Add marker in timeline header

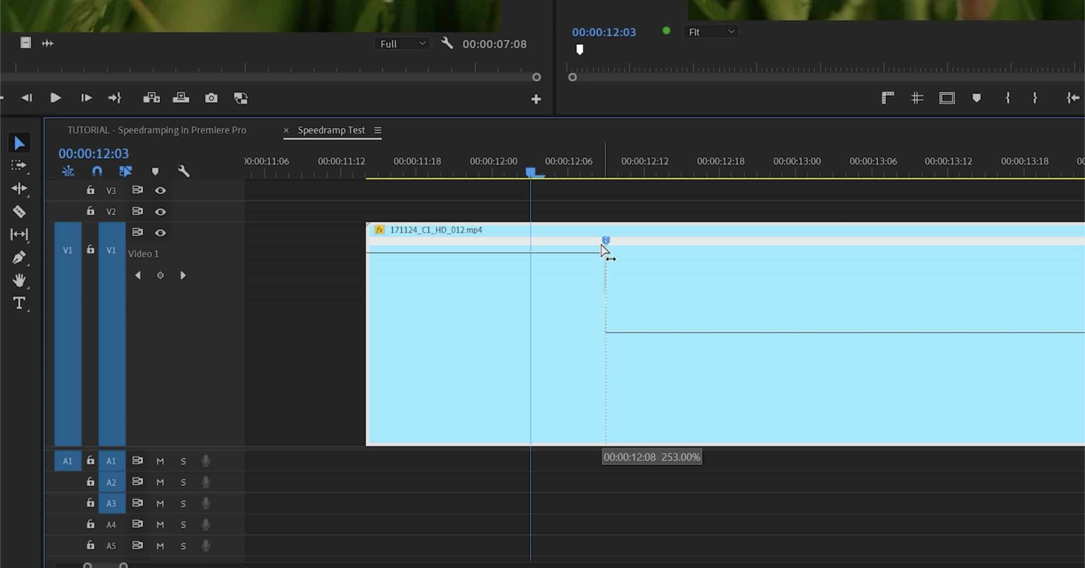(155, 172)
